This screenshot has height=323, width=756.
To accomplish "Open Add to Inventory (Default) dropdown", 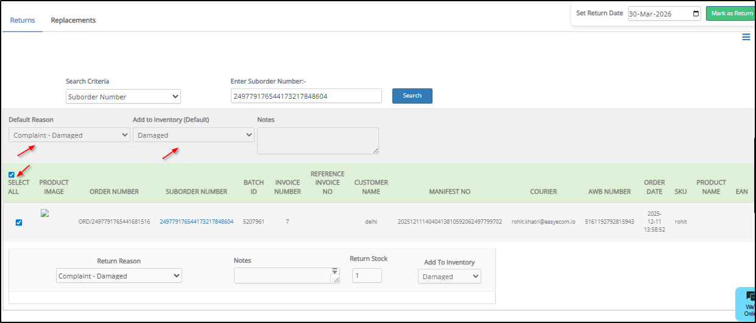I will (193, 135).
